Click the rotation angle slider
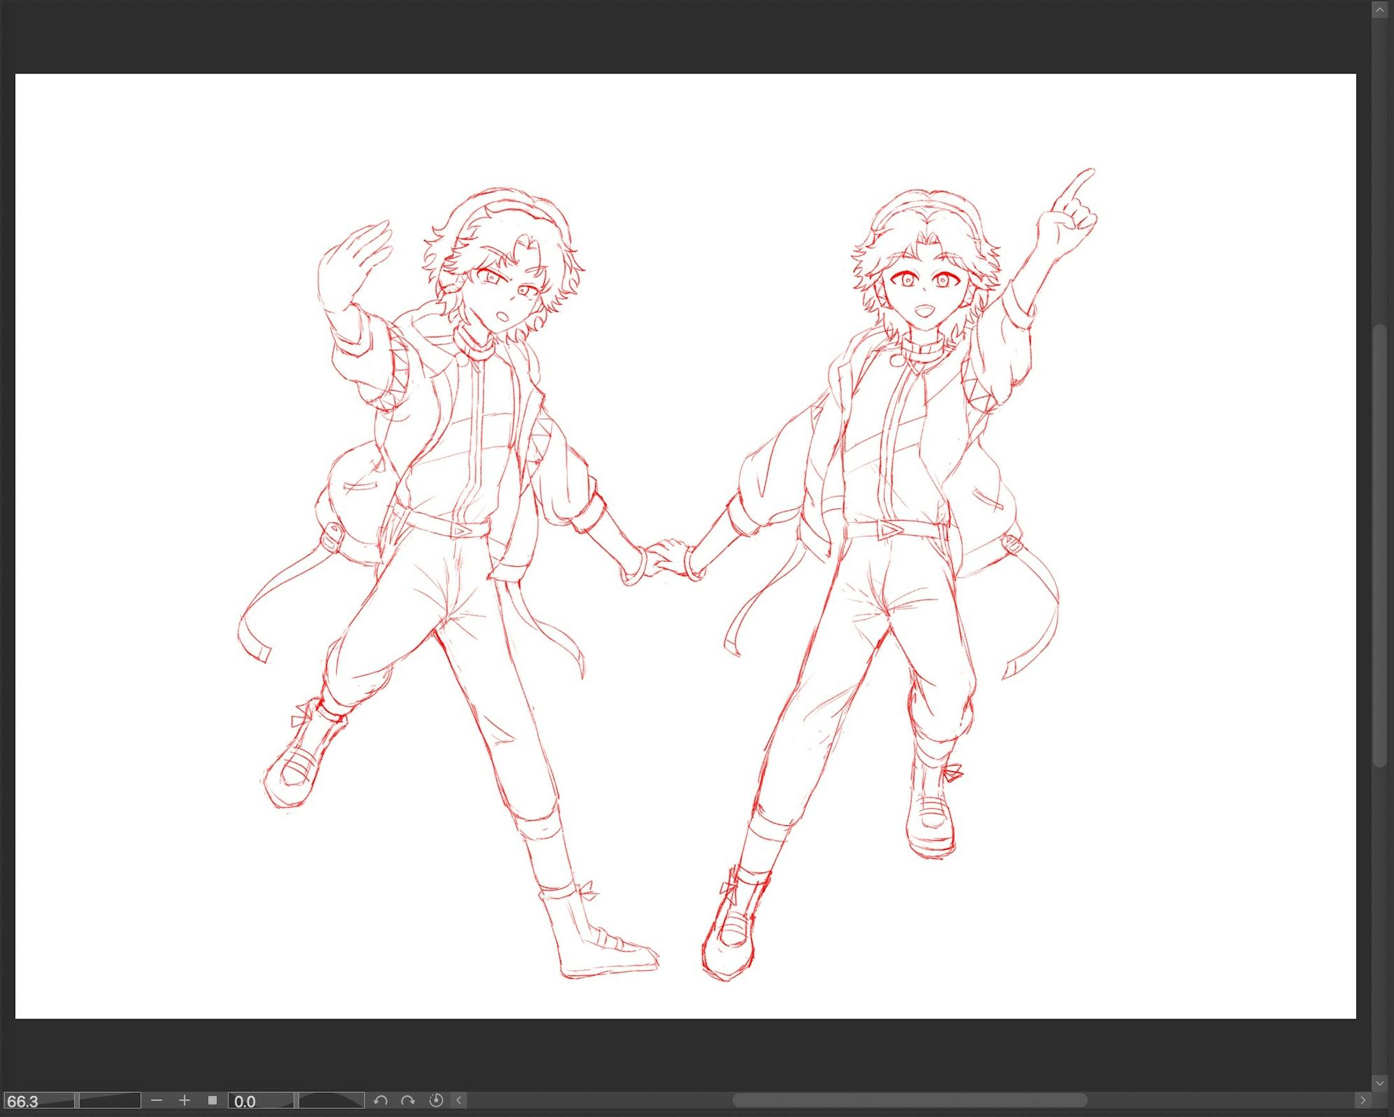Viewport: 1394px width, 1117px height. 331,1101
